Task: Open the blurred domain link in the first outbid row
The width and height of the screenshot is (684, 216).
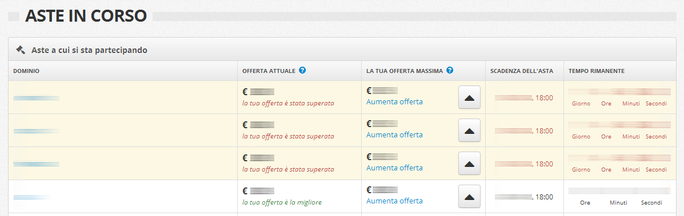Action: point(36,98)
